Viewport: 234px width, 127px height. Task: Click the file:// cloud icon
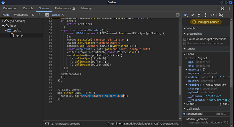pos(7,26)
